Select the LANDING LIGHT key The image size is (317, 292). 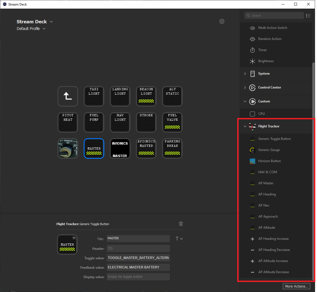point(120,96)
